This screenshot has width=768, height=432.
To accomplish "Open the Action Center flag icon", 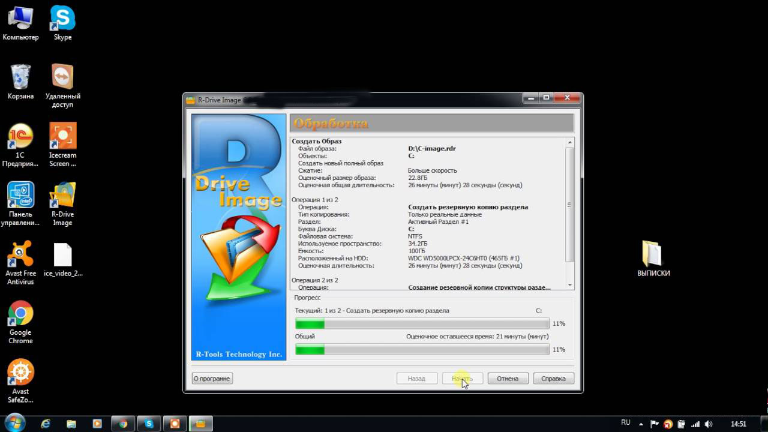I will tap(655, 424).
